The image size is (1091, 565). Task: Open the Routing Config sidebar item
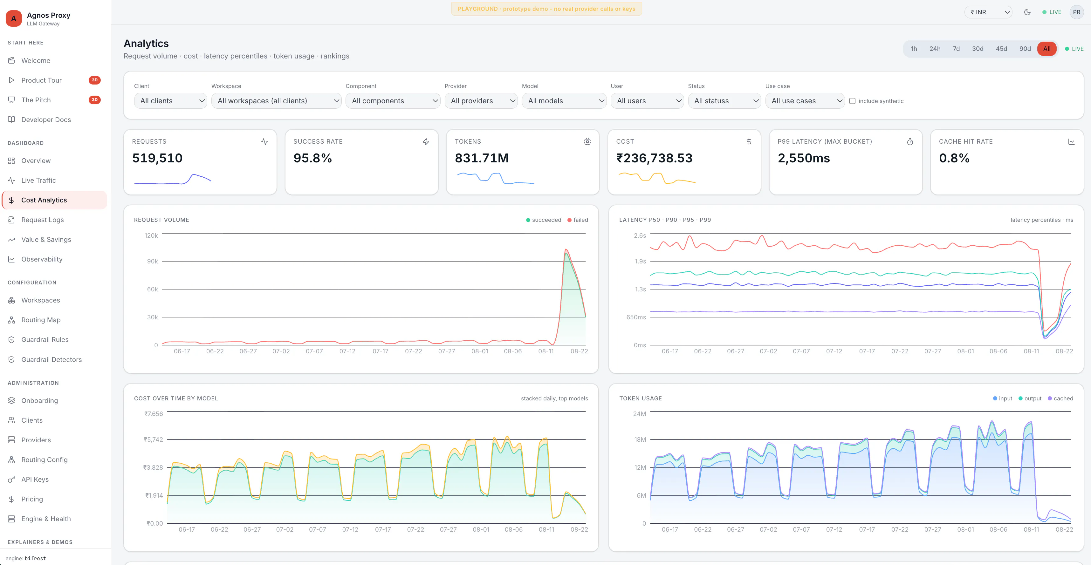55,459
